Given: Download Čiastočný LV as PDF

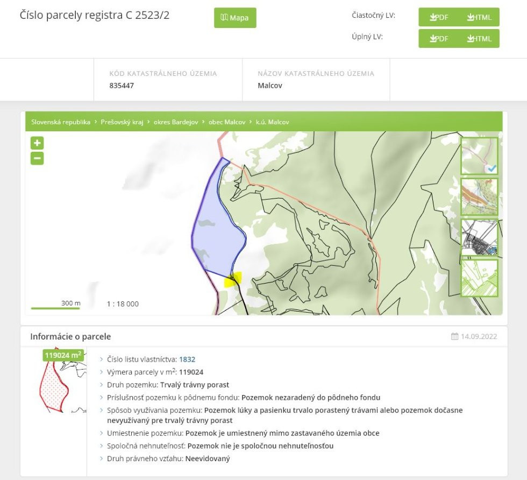Looking at the screenshot, I should tap(439, 17).
